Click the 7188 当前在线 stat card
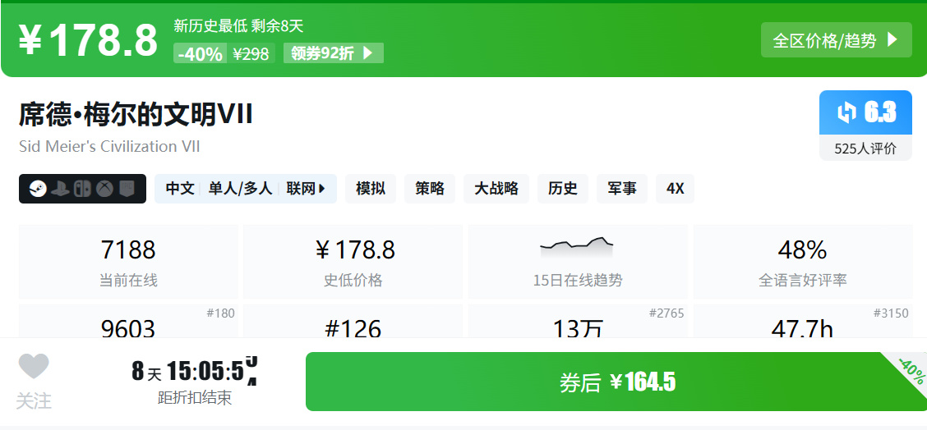Viewport: 927px width, 430px height. pos(128,262)
